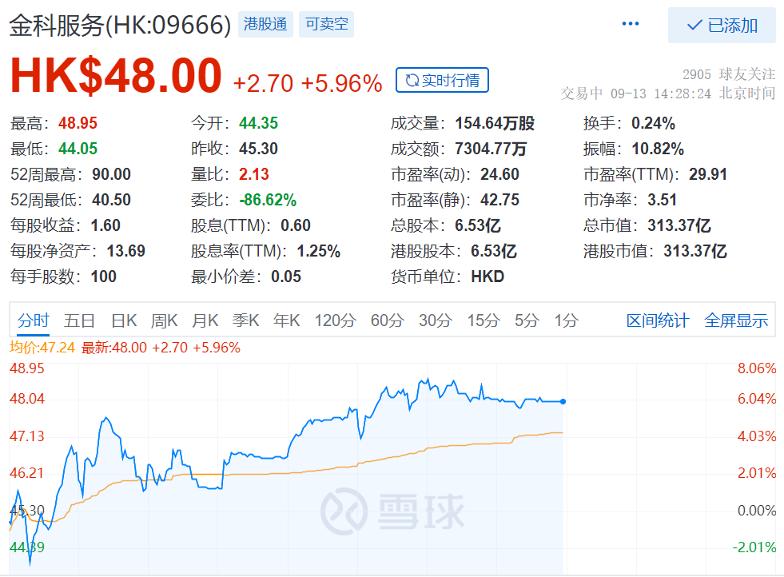Click the latest price dot on chart

pos(563,401)
